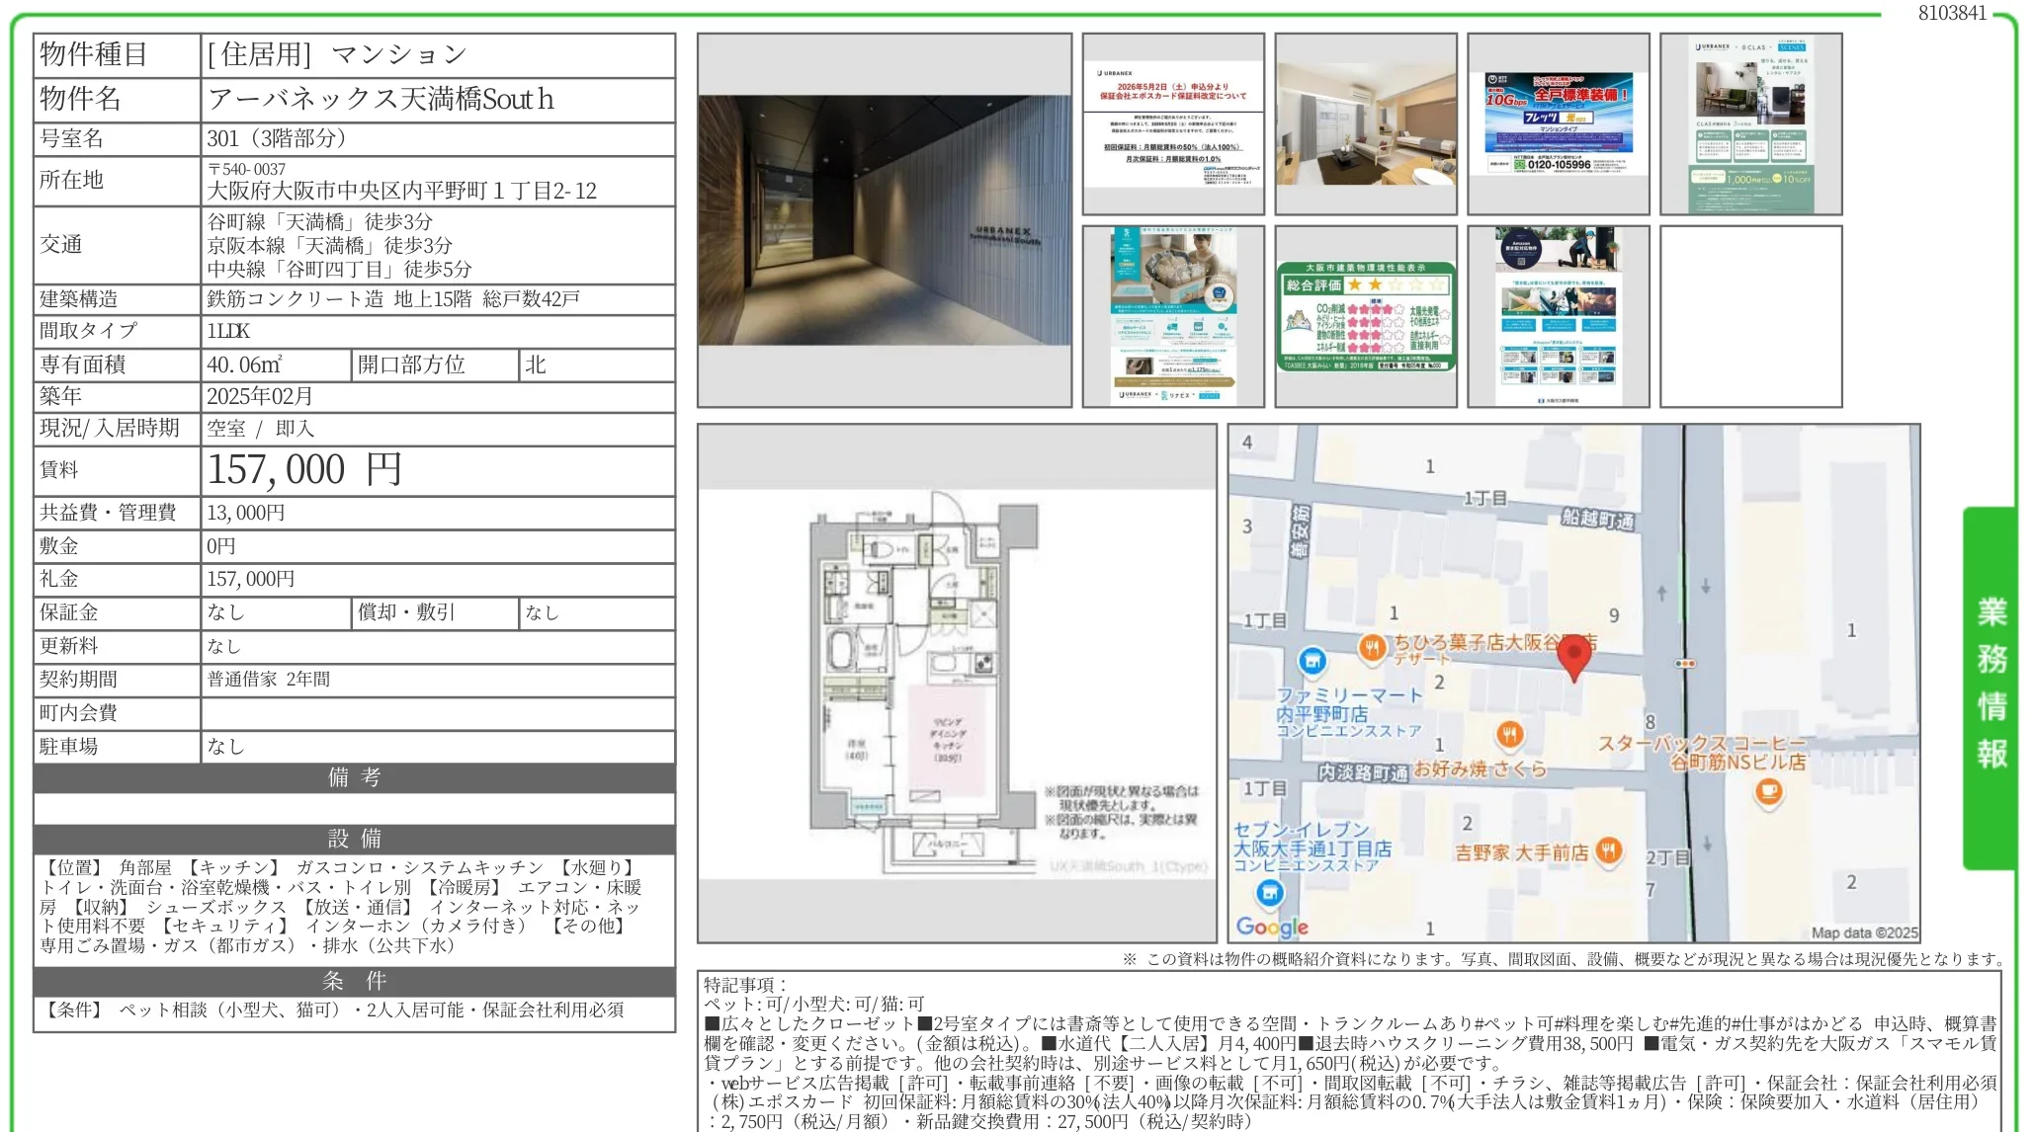Viewport: 2032px width, 1132px height.
Task: Click the 業務情報 green side tab
Action: pos(1990,687)
